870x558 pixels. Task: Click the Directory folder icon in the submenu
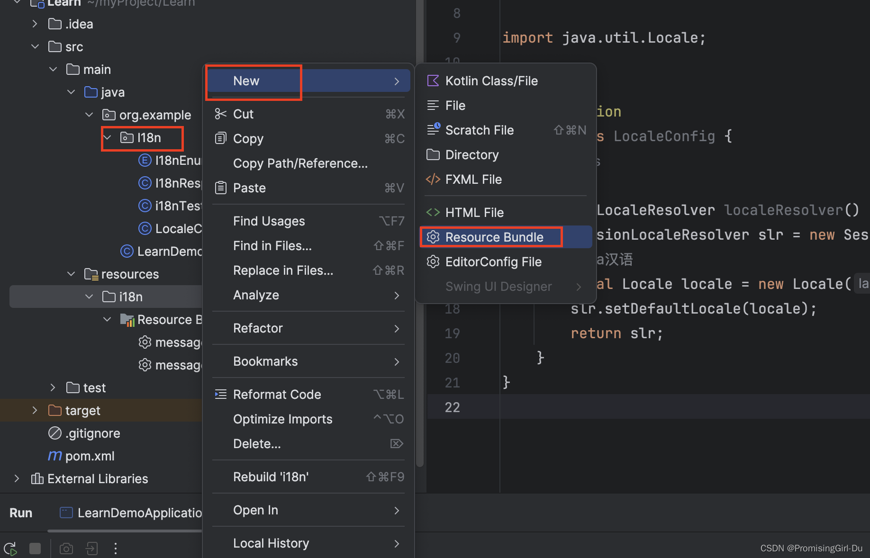[x=433, y=154]
